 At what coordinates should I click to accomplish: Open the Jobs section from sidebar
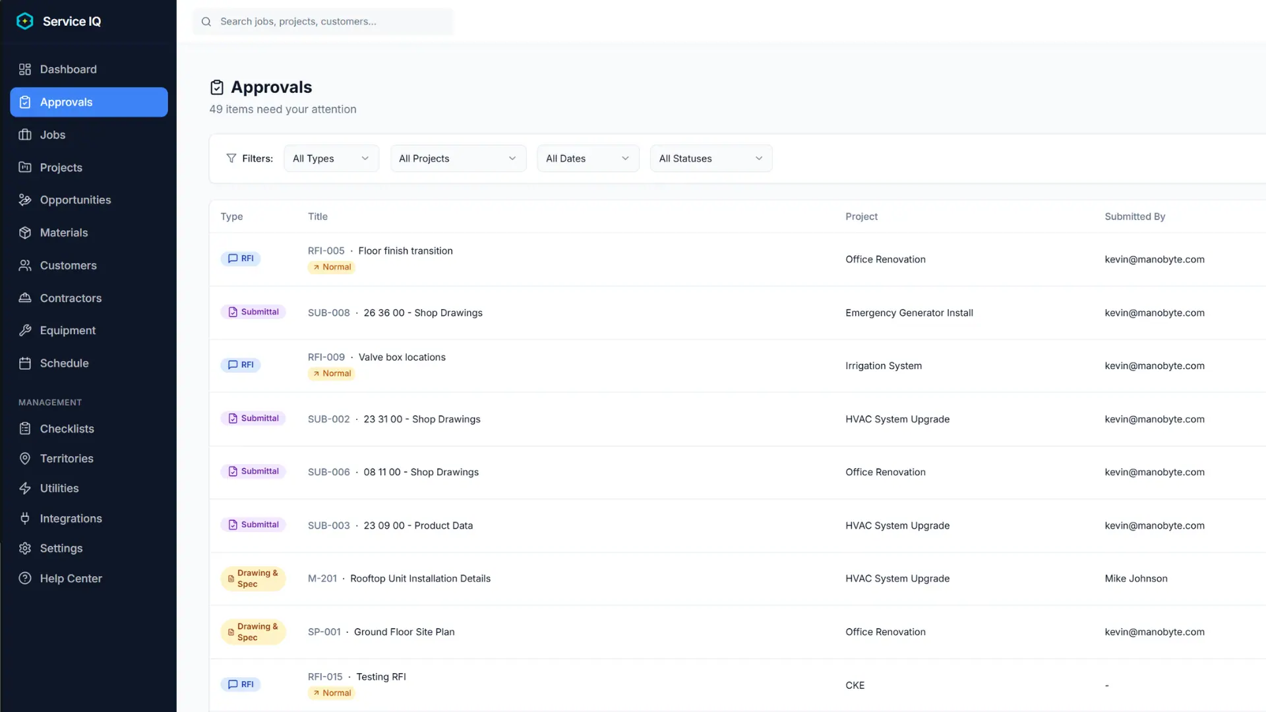click(89, 134)
